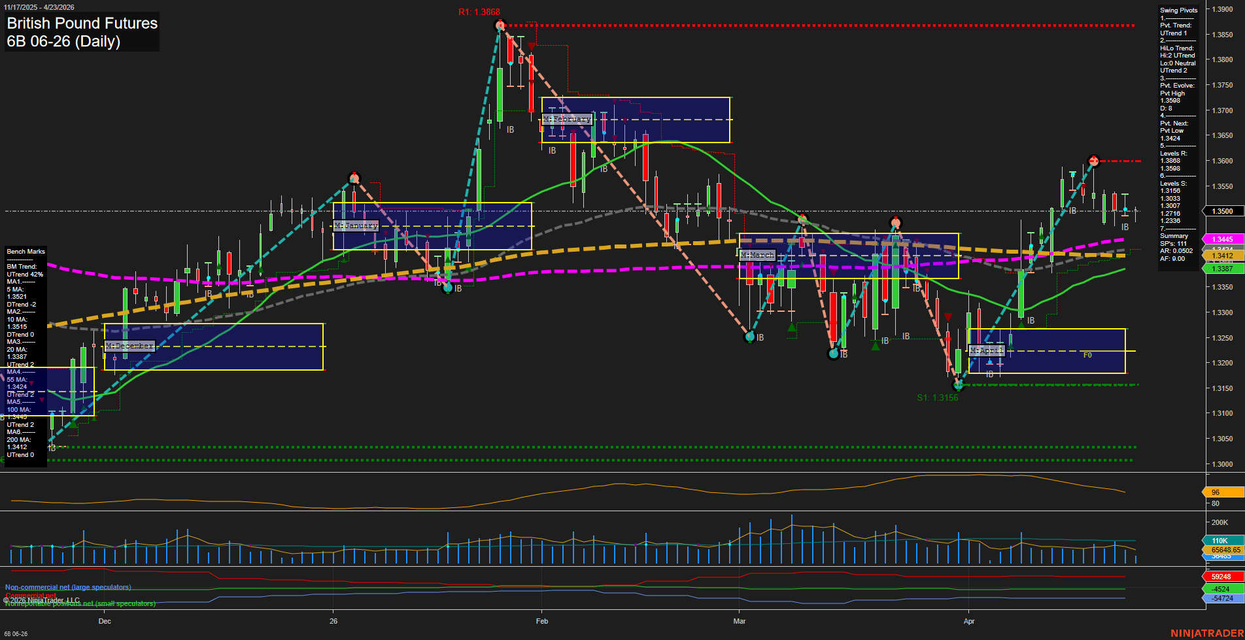This screenshot has width=1245, height=640.
Task: Select the red swing pivot marker at the R1 high
Action: pyautogui.click(x=500, y=25)
